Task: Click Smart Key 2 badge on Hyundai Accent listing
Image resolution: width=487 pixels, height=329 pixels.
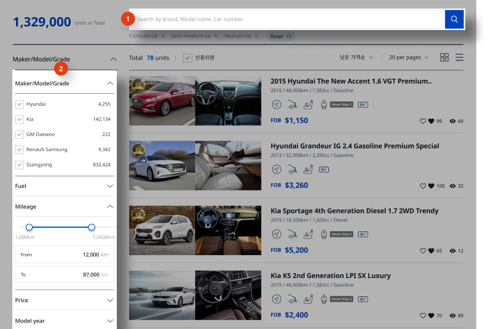Action: pyautogui.click(x=341, y=104)
